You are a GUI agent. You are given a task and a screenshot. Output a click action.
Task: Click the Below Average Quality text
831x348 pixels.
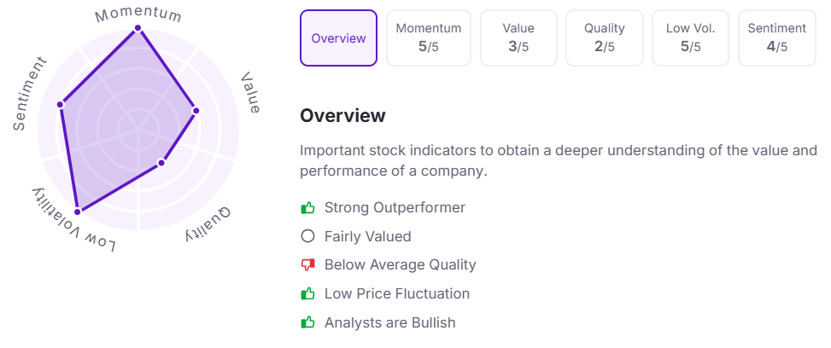point(401,265)
